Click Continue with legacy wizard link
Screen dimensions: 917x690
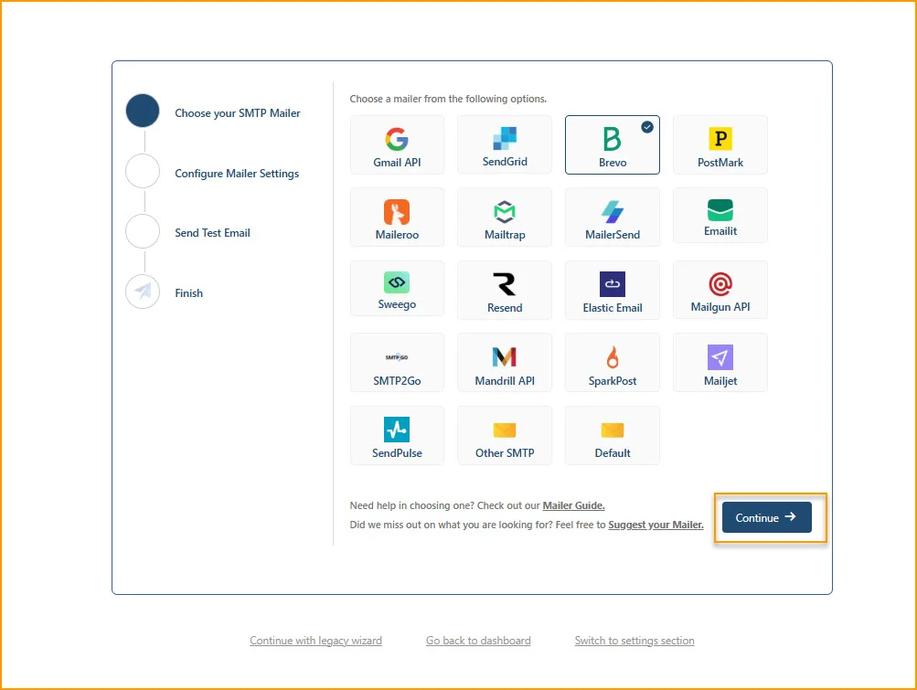pos(315,641)
